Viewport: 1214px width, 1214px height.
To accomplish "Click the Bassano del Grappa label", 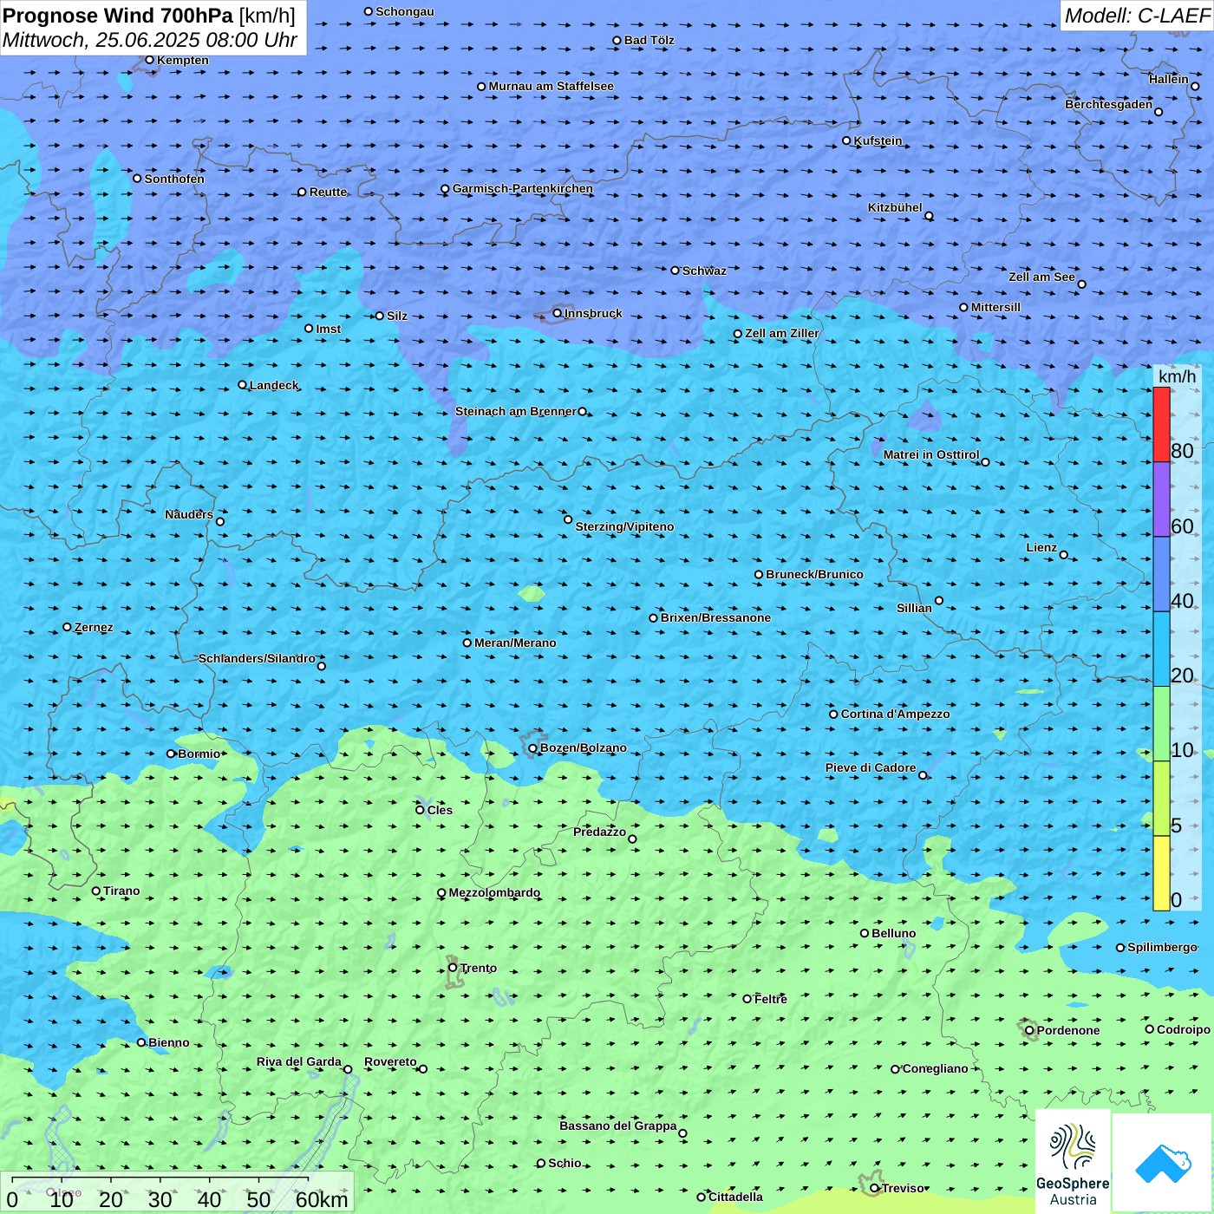I will pyautogui.click(x=618, y=1126).
